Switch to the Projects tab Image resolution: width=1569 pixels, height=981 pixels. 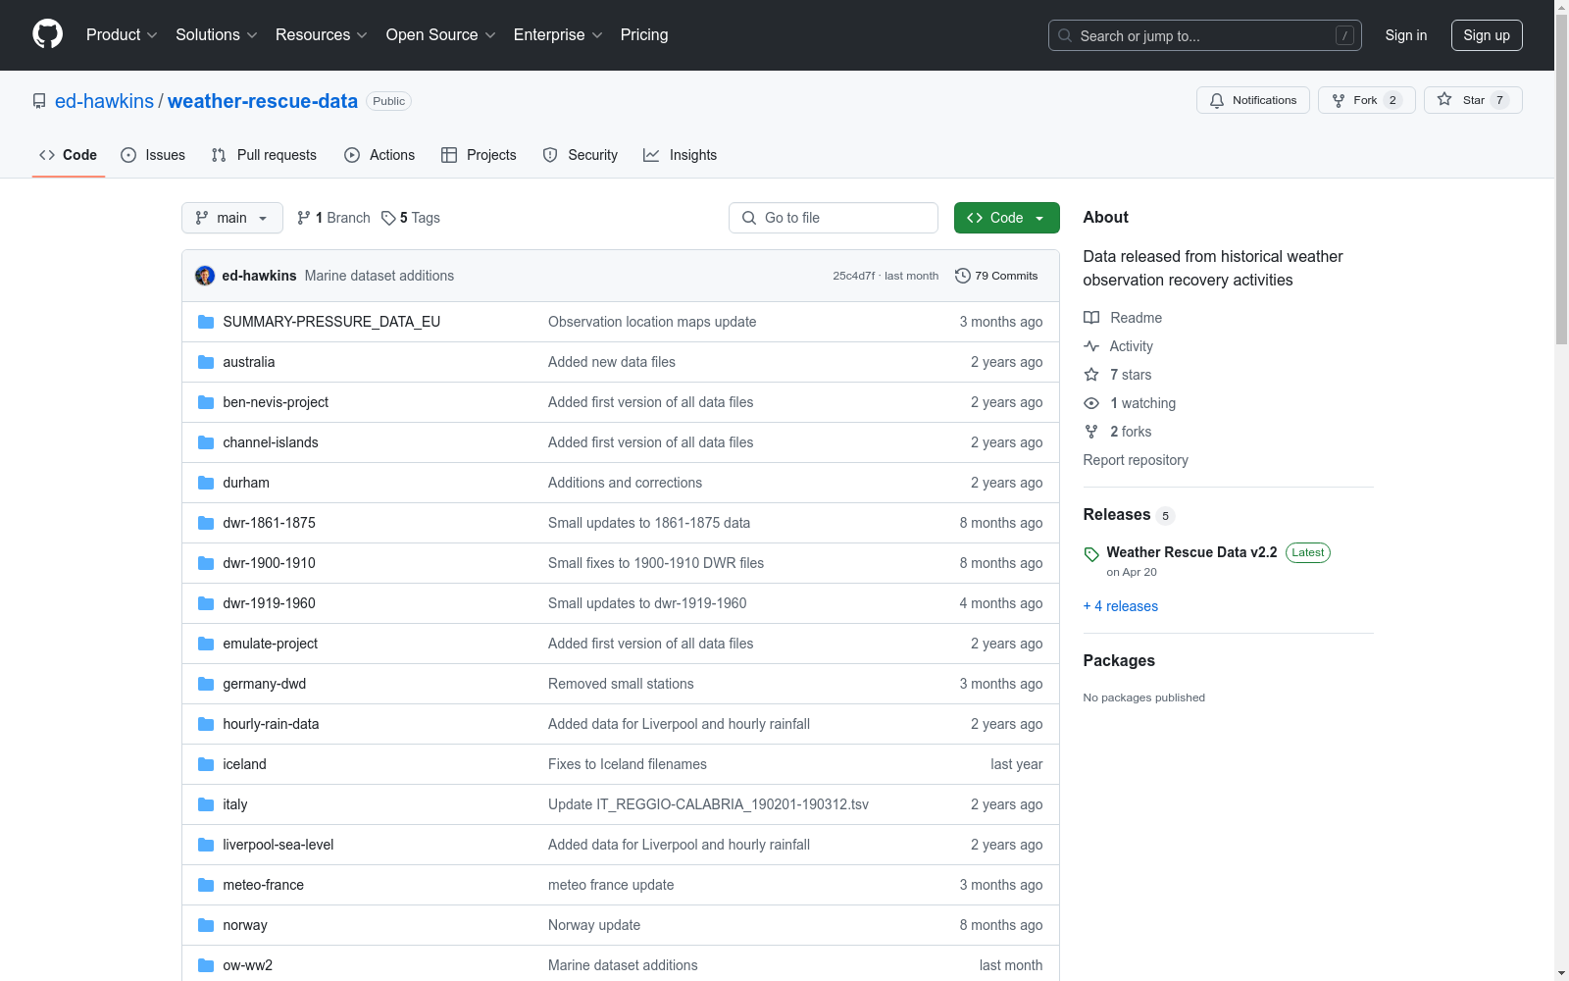479,155
